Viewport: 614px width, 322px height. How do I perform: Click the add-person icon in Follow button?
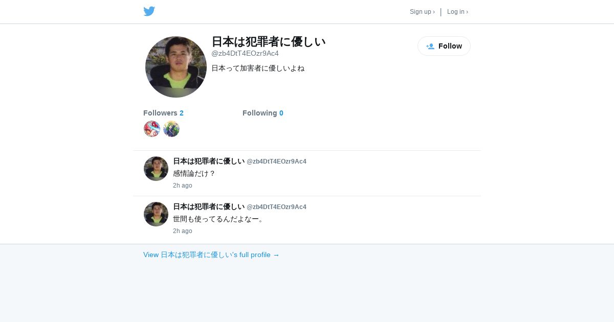tap(430, 46)
